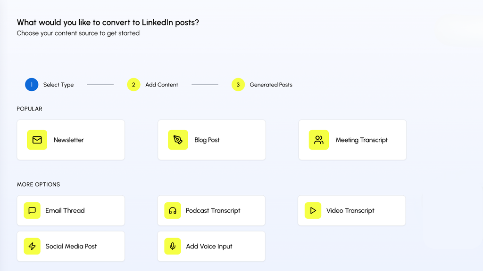Select the Video Transcript card
483x271 pixels.
tap(351, 210)
